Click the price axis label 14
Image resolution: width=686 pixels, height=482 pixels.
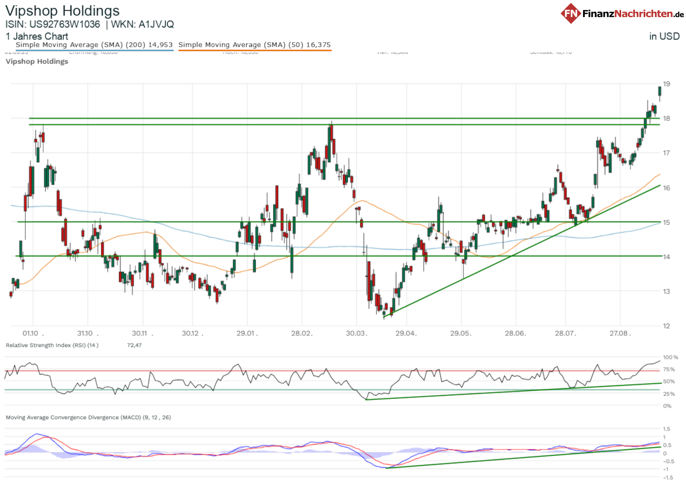click(667, 257)
